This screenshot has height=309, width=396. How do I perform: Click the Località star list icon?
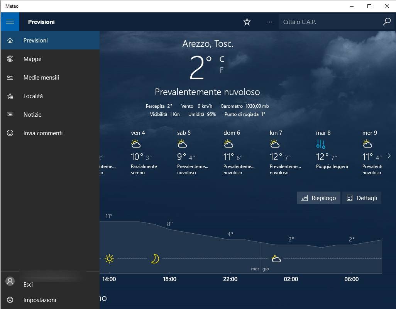tap(10, 96)
